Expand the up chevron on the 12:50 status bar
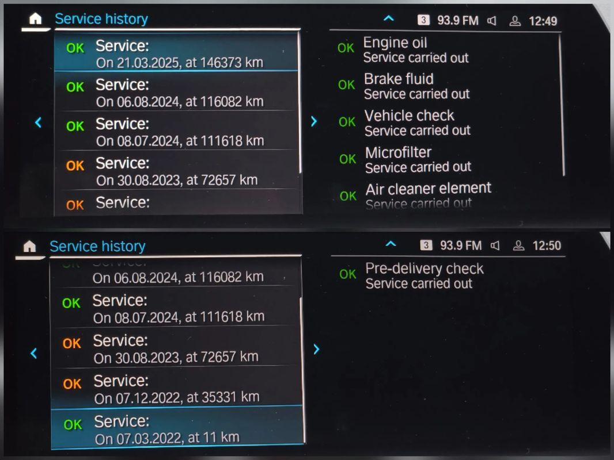Image resolution: width=614 pixels, height=460 pixels. [391, 244]
